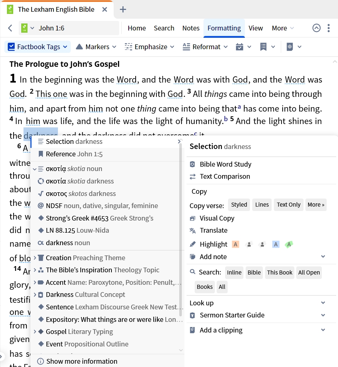Click the page layout document icon

coord(290,47)
